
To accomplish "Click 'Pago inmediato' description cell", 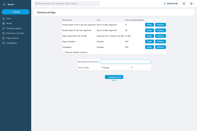I will pos(69,42).
